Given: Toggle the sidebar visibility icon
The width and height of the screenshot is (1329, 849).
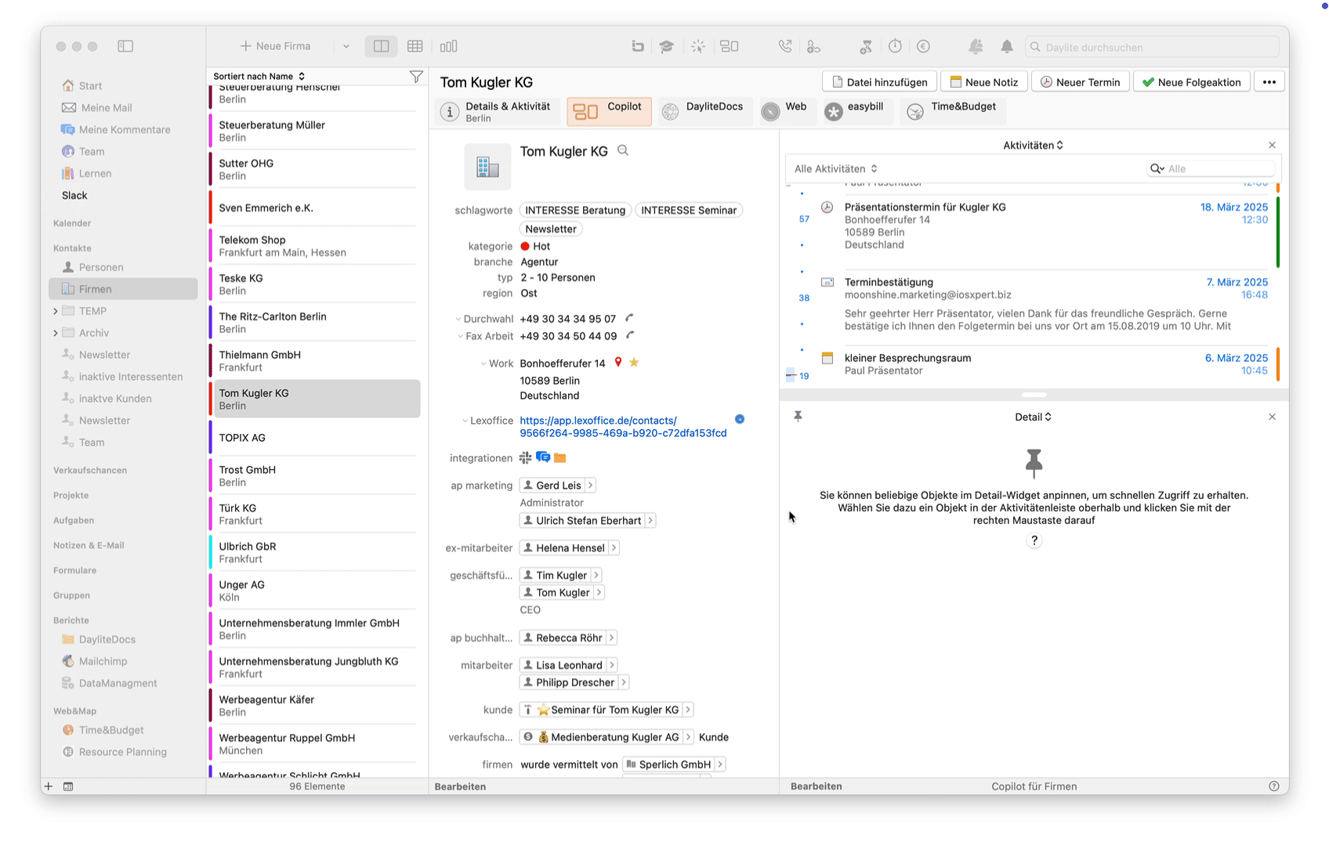Looking at the screenshot, I should [125, 46].
